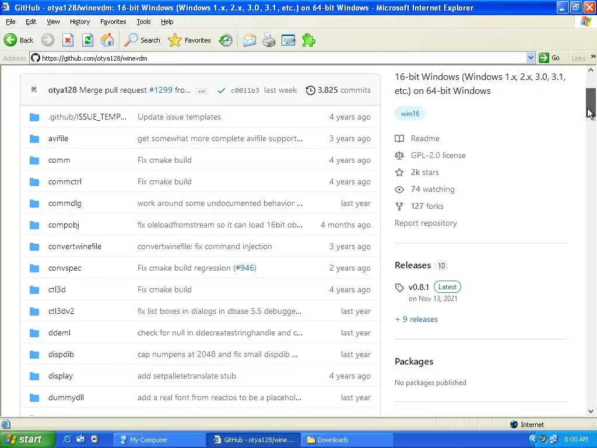Click the forks icon in sidebar
This screenshot has height=448, width=597.
pos(399,206)
